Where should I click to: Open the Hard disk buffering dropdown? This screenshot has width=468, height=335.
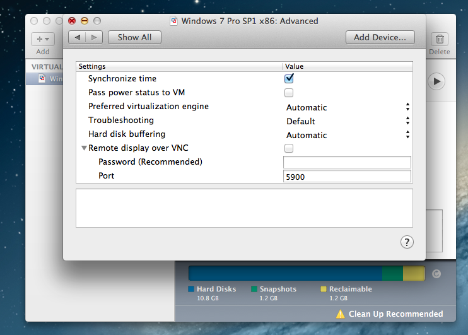(x=348, y=135)
